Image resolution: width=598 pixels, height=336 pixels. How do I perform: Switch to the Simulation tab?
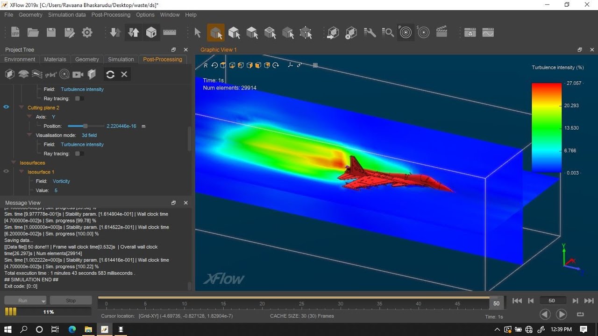coord(121,59)
